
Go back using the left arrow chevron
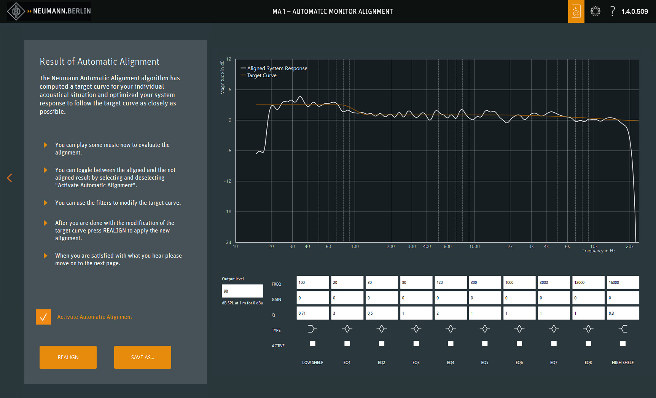10,178
